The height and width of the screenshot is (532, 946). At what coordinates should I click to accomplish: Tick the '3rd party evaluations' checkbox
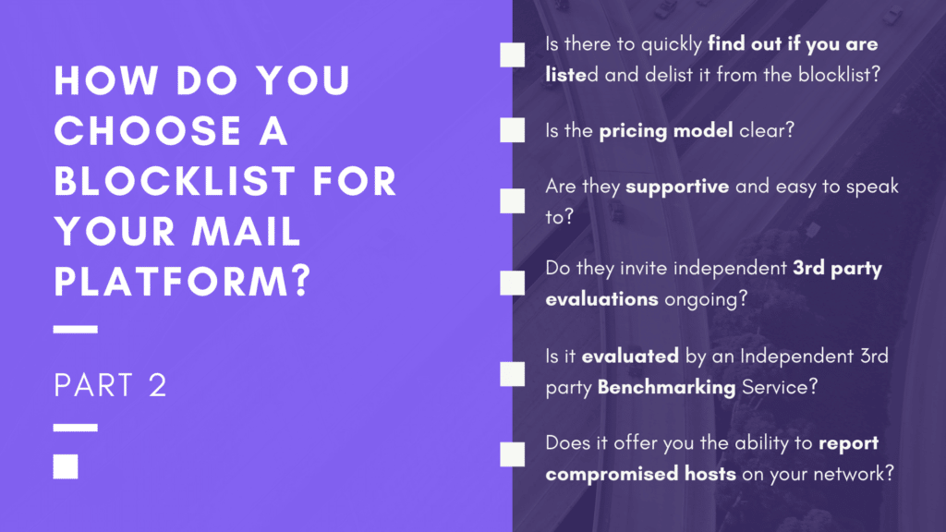(512, 283)
